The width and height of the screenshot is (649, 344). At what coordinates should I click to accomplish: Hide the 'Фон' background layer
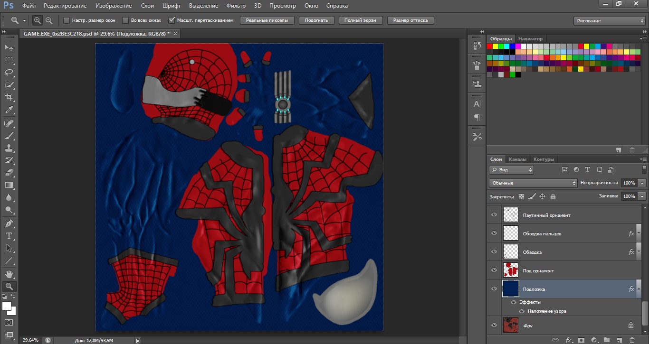click(x=494, y=325)
